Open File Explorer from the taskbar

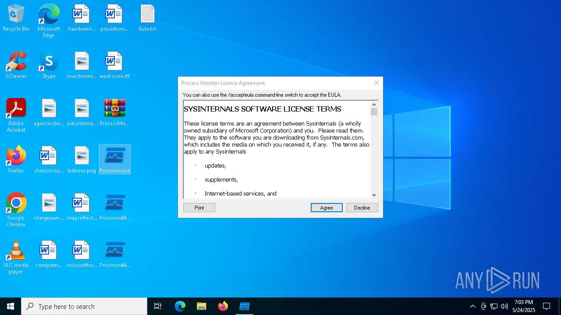(x=201, y=306)
